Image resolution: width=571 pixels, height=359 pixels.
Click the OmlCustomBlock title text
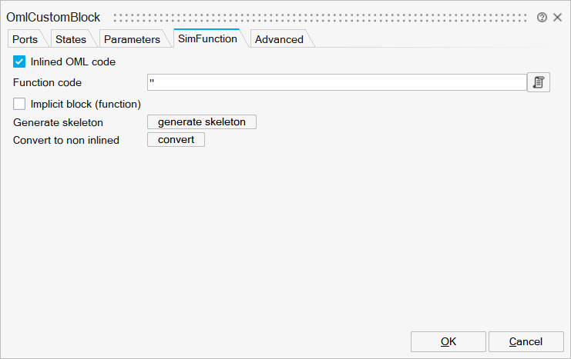[x=53, y=17]
